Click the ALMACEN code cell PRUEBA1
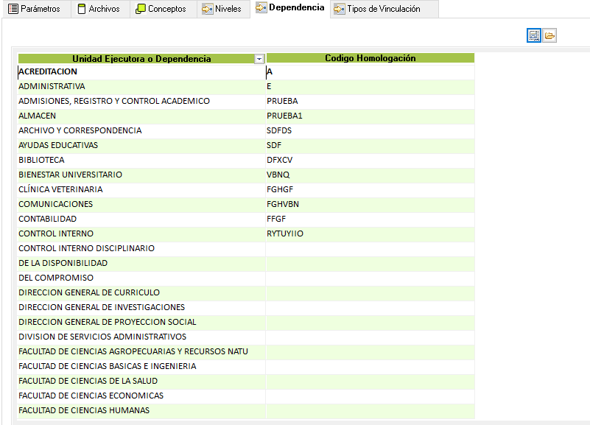 pyautogui.click(x=284, y=116)
